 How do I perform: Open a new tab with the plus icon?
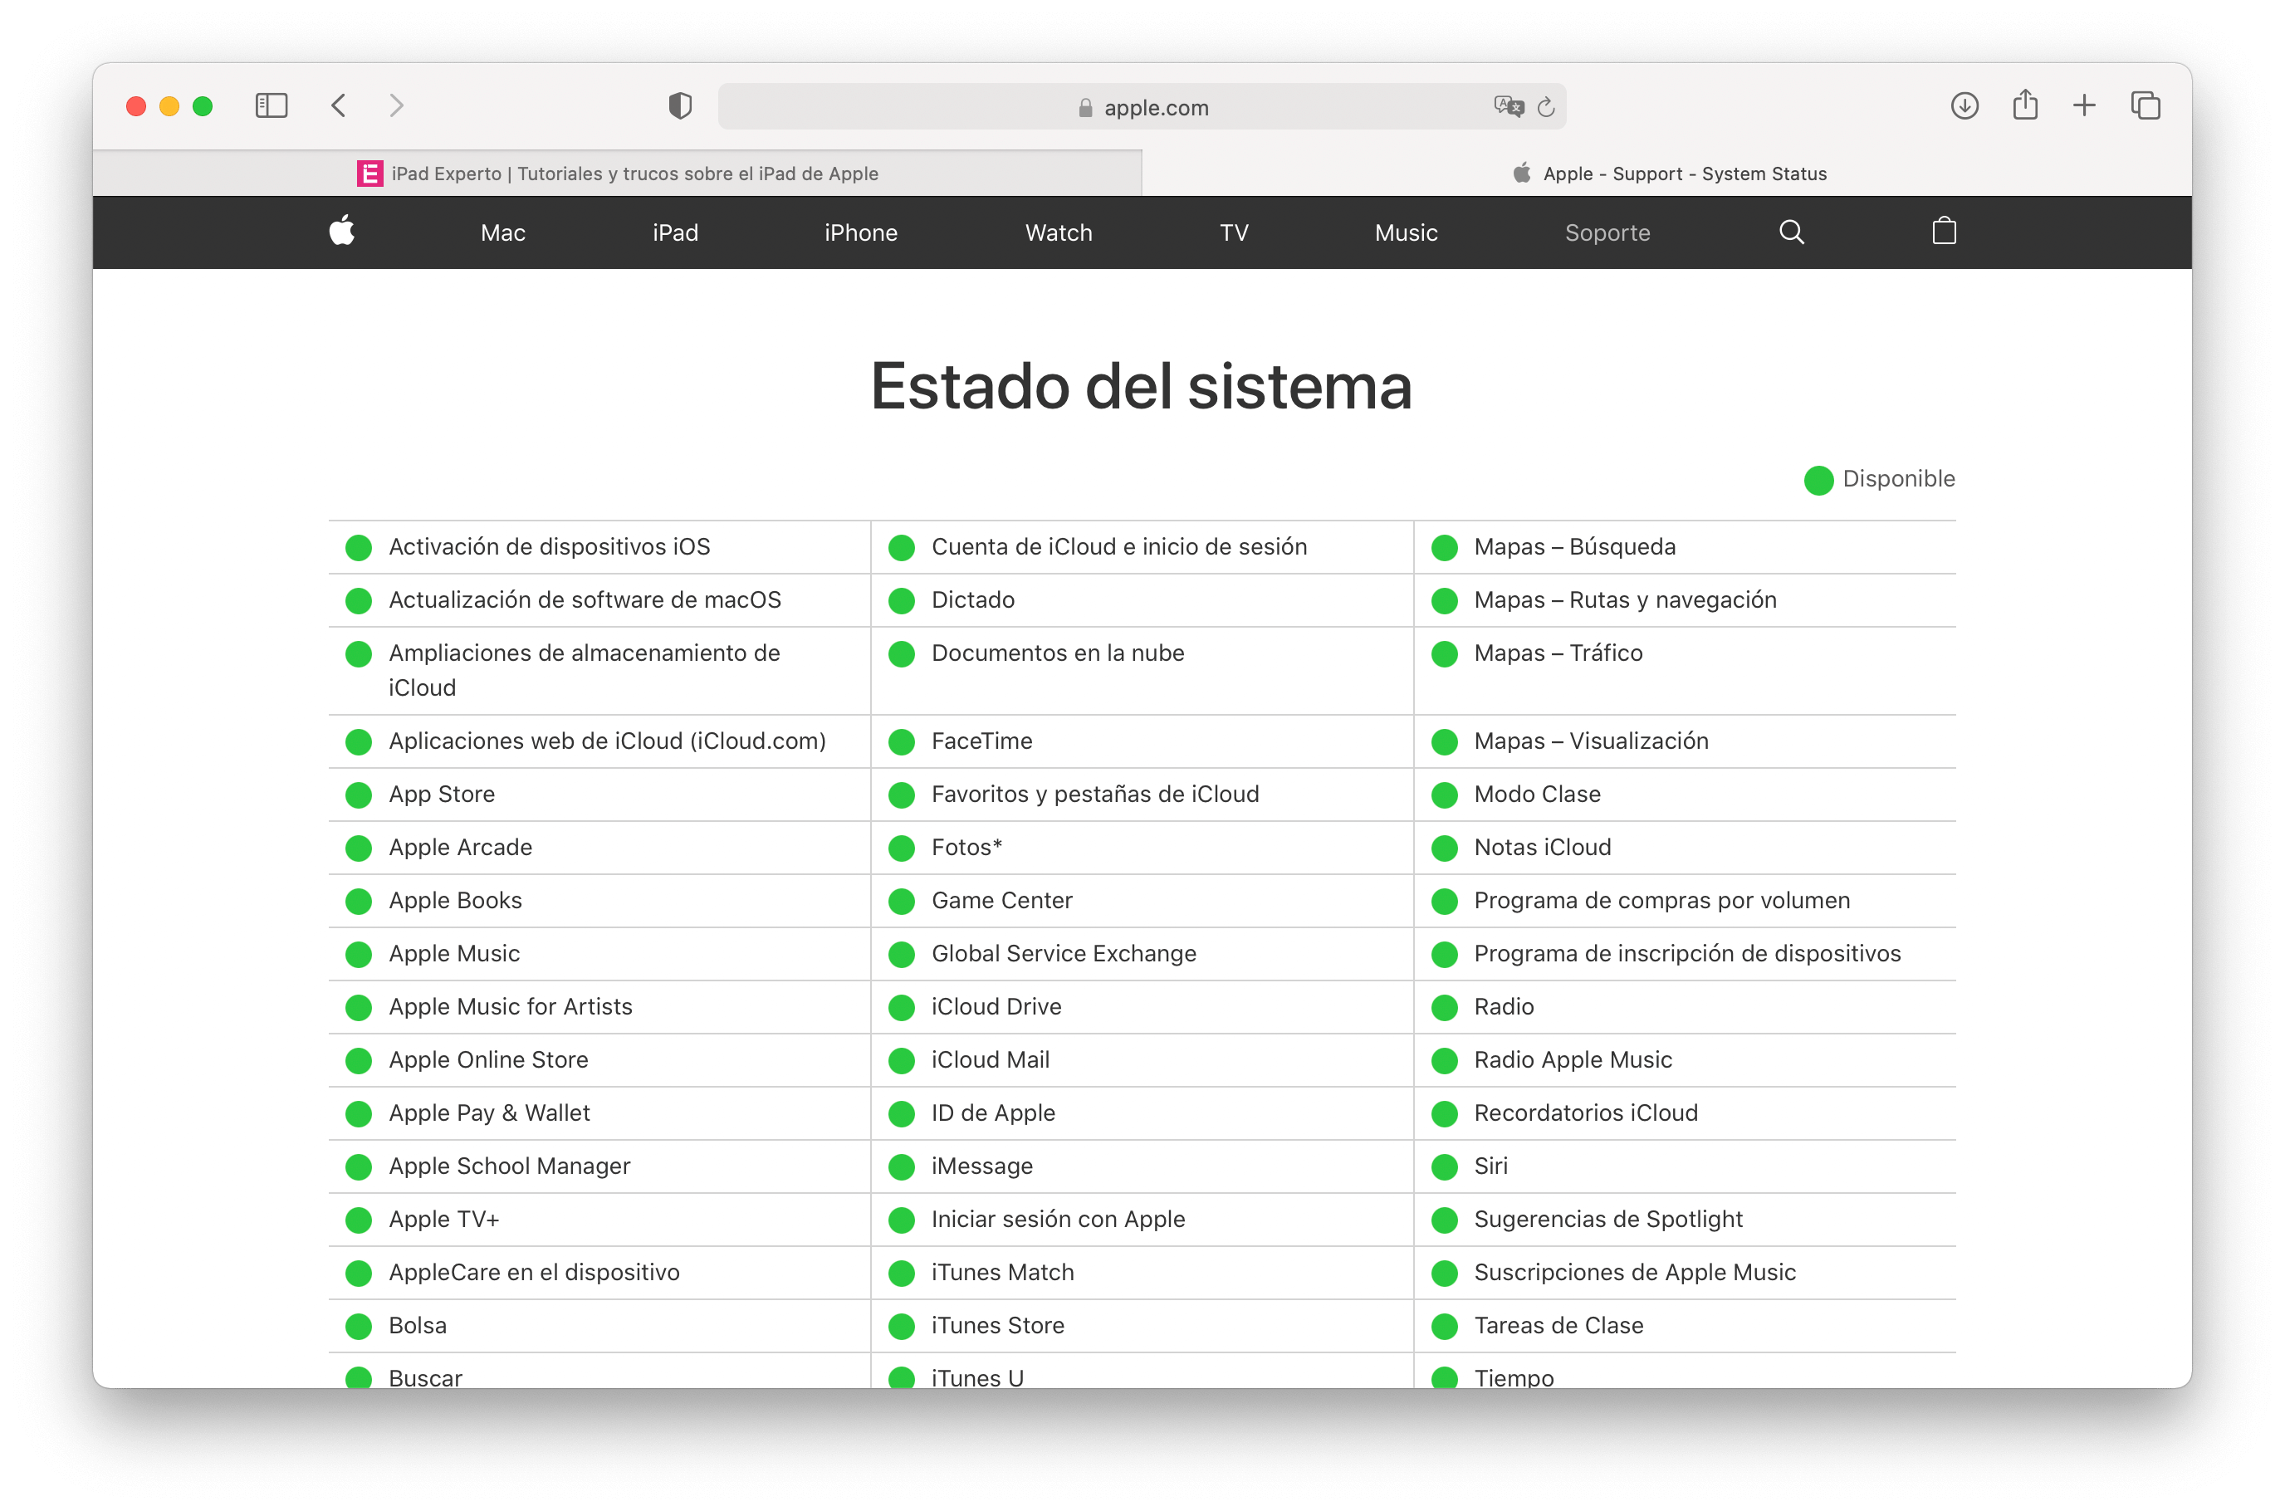point(2083,106)
